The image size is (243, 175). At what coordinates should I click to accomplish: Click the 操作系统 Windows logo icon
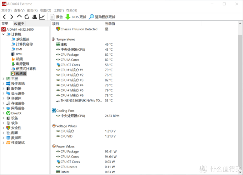(8, 84)
